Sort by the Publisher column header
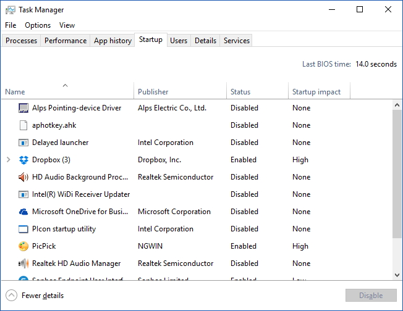Viewport: 403px width, 311px height. (x=180, y=91)
